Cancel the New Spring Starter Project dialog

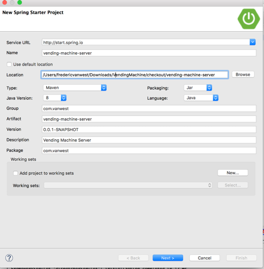pyautogui.click(x=205, y=258)
